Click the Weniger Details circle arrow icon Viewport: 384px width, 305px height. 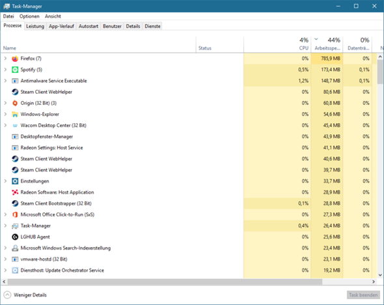(x=7, y=295)
